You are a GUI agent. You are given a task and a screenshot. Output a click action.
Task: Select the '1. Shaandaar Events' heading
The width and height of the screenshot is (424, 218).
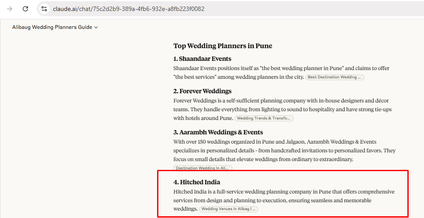(202, 59)
